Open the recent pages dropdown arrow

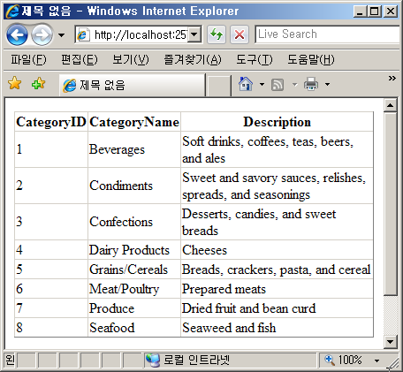pos(61,35)
